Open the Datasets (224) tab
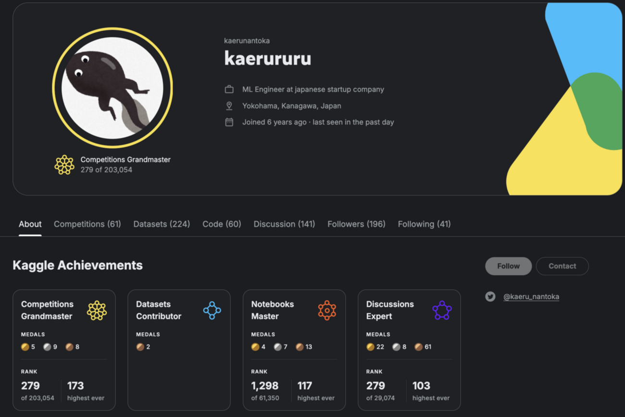This screenshot has height=417, width=625. coord(162,224)
